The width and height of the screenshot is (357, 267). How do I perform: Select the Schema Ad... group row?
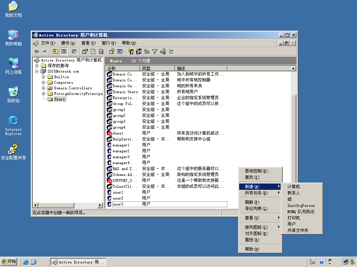tap(167, 175)
